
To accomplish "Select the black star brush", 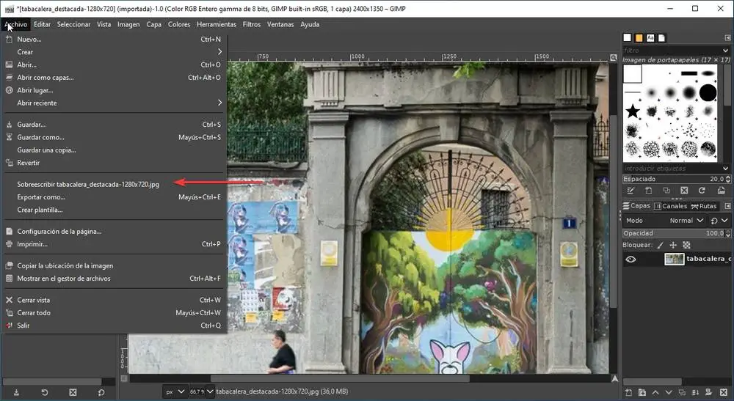I will click(633, 111).
